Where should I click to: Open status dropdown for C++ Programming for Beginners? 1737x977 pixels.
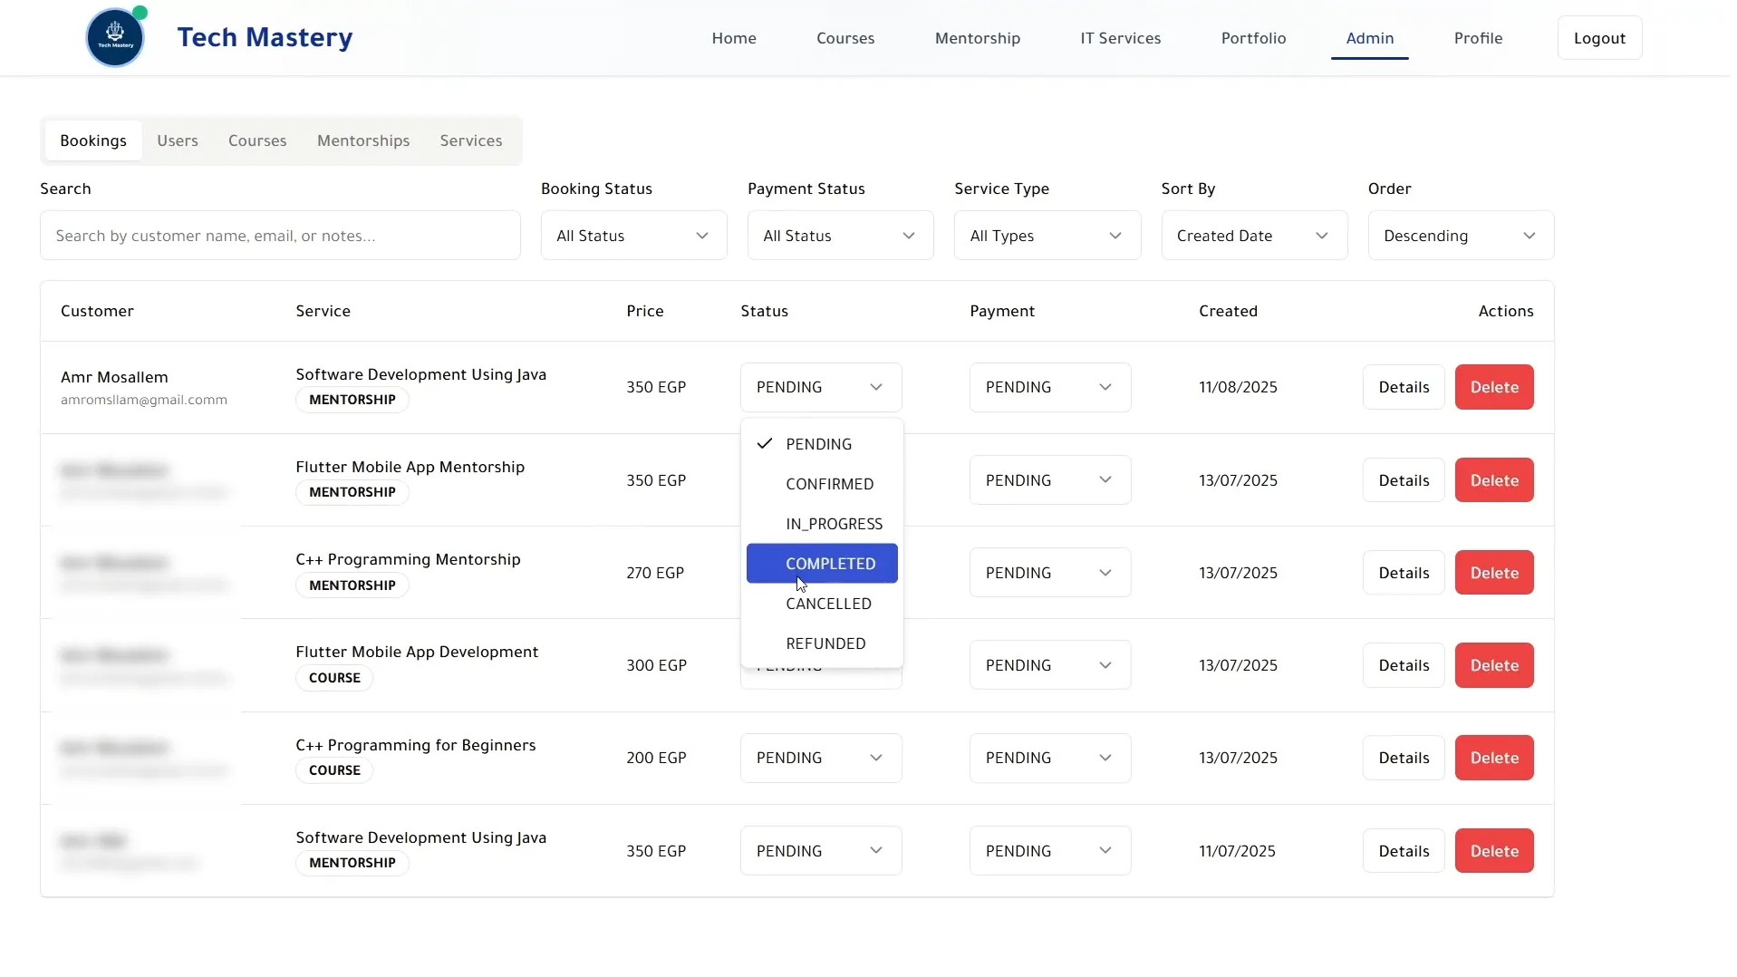821,758
